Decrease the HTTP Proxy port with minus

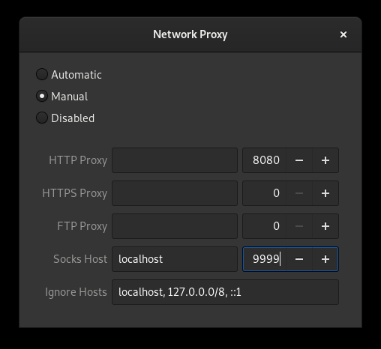[x=299, y=160]
